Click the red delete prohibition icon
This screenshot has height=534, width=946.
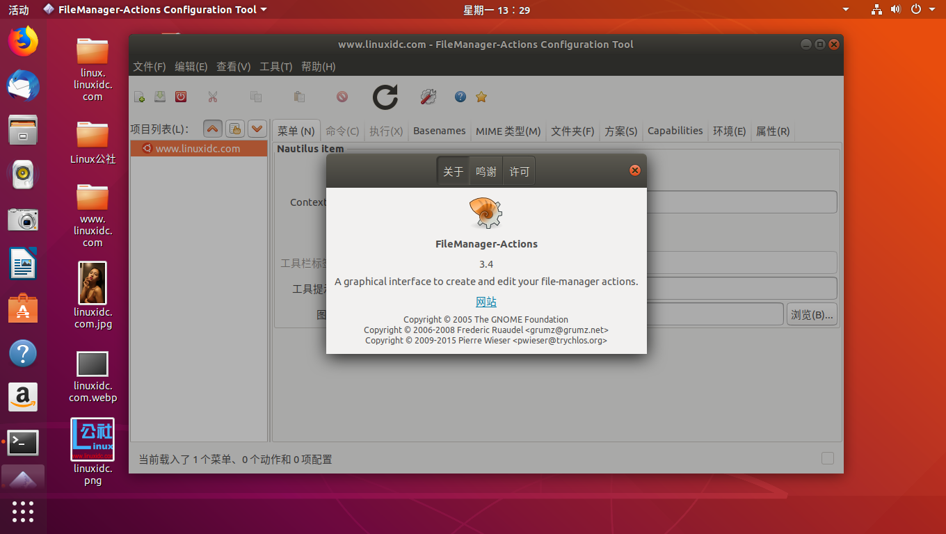(x=342, y=97)
